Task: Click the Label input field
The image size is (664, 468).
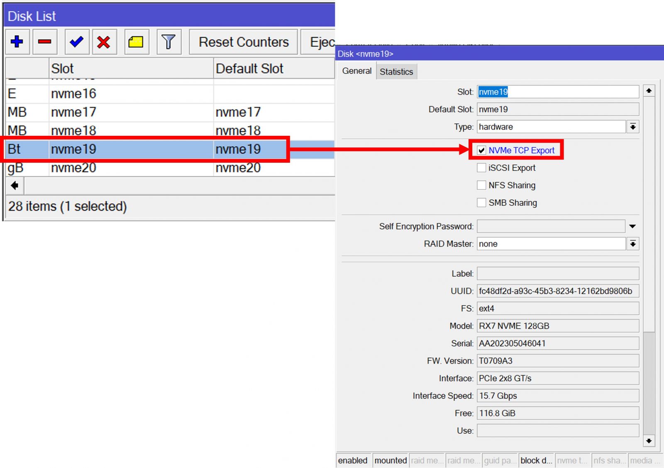Action: coord(557,274)
